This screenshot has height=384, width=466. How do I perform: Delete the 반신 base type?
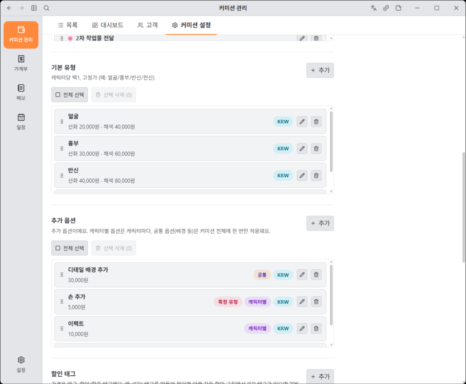pos(316,175)
